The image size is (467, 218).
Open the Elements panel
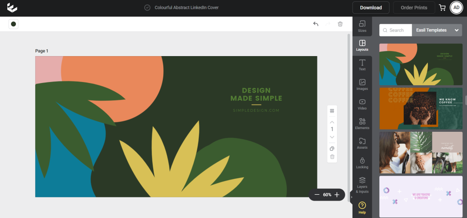(362, 124)
